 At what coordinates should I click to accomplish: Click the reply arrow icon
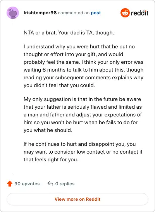pos(50,183)
